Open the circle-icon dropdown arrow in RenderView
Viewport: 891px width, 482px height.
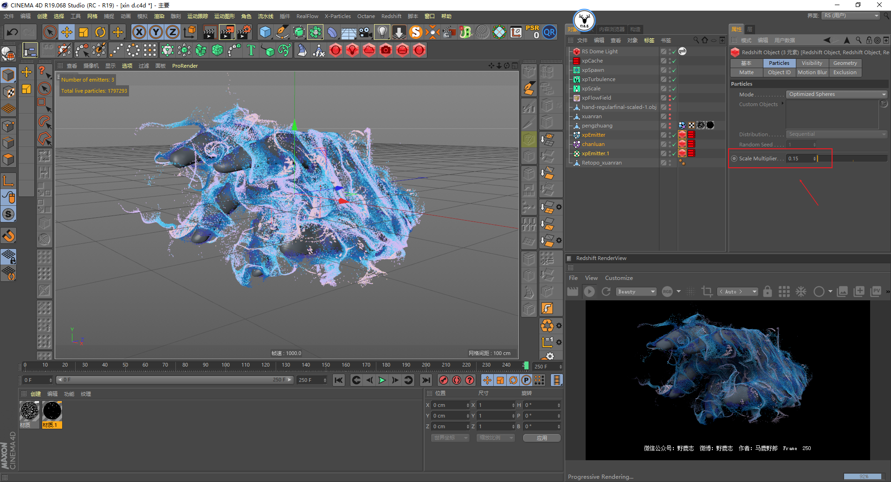click(830, 292)
